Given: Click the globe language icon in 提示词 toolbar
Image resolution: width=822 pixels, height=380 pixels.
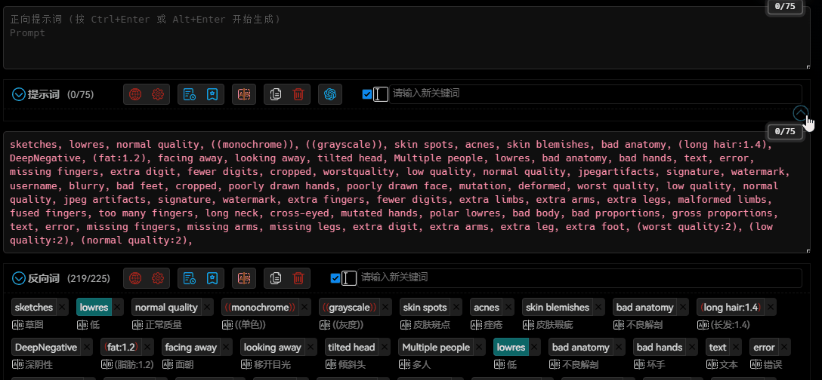Looking at the screenshot, I should [x=135, y=94].
